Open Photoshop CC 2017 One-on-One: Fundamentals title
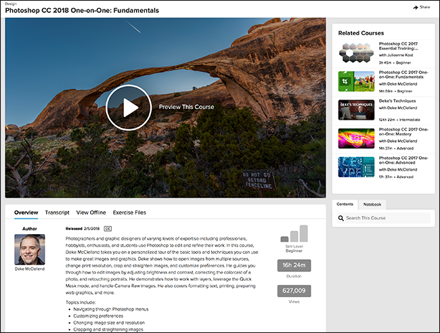 [x=403, y=74]
